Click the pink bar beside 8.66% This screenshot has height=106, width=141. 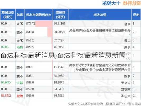(50, 32)
